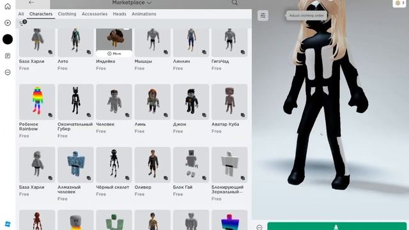409x230 pixels.
Task: Select the Алмазный человек character thumbnail
Action: click(75, 165)
